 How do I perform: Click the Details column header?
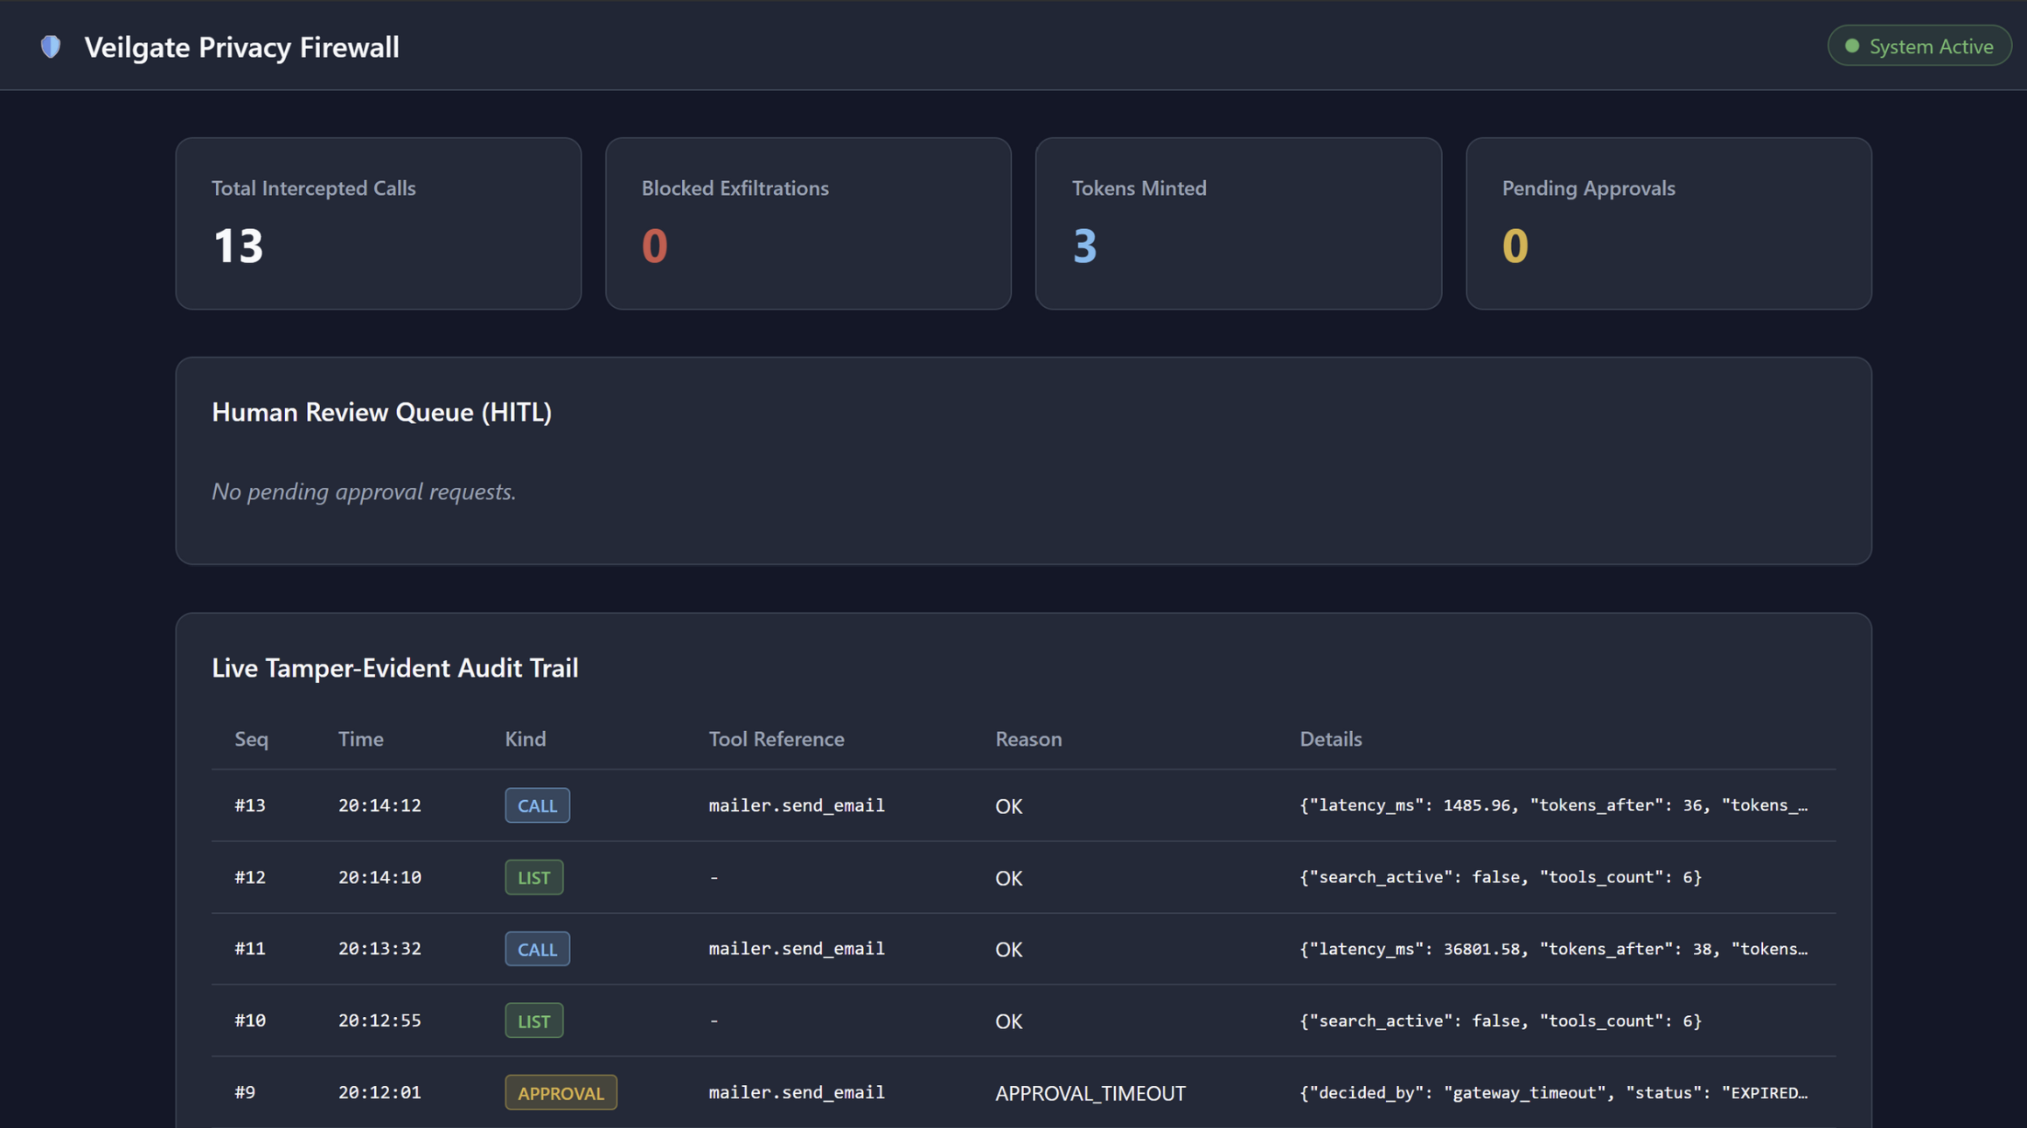click(x=1330, y=739)
